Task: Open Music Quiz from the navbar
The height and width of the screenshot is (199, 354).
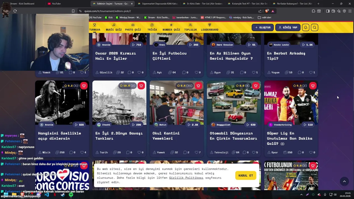Action: click(114, 27)
